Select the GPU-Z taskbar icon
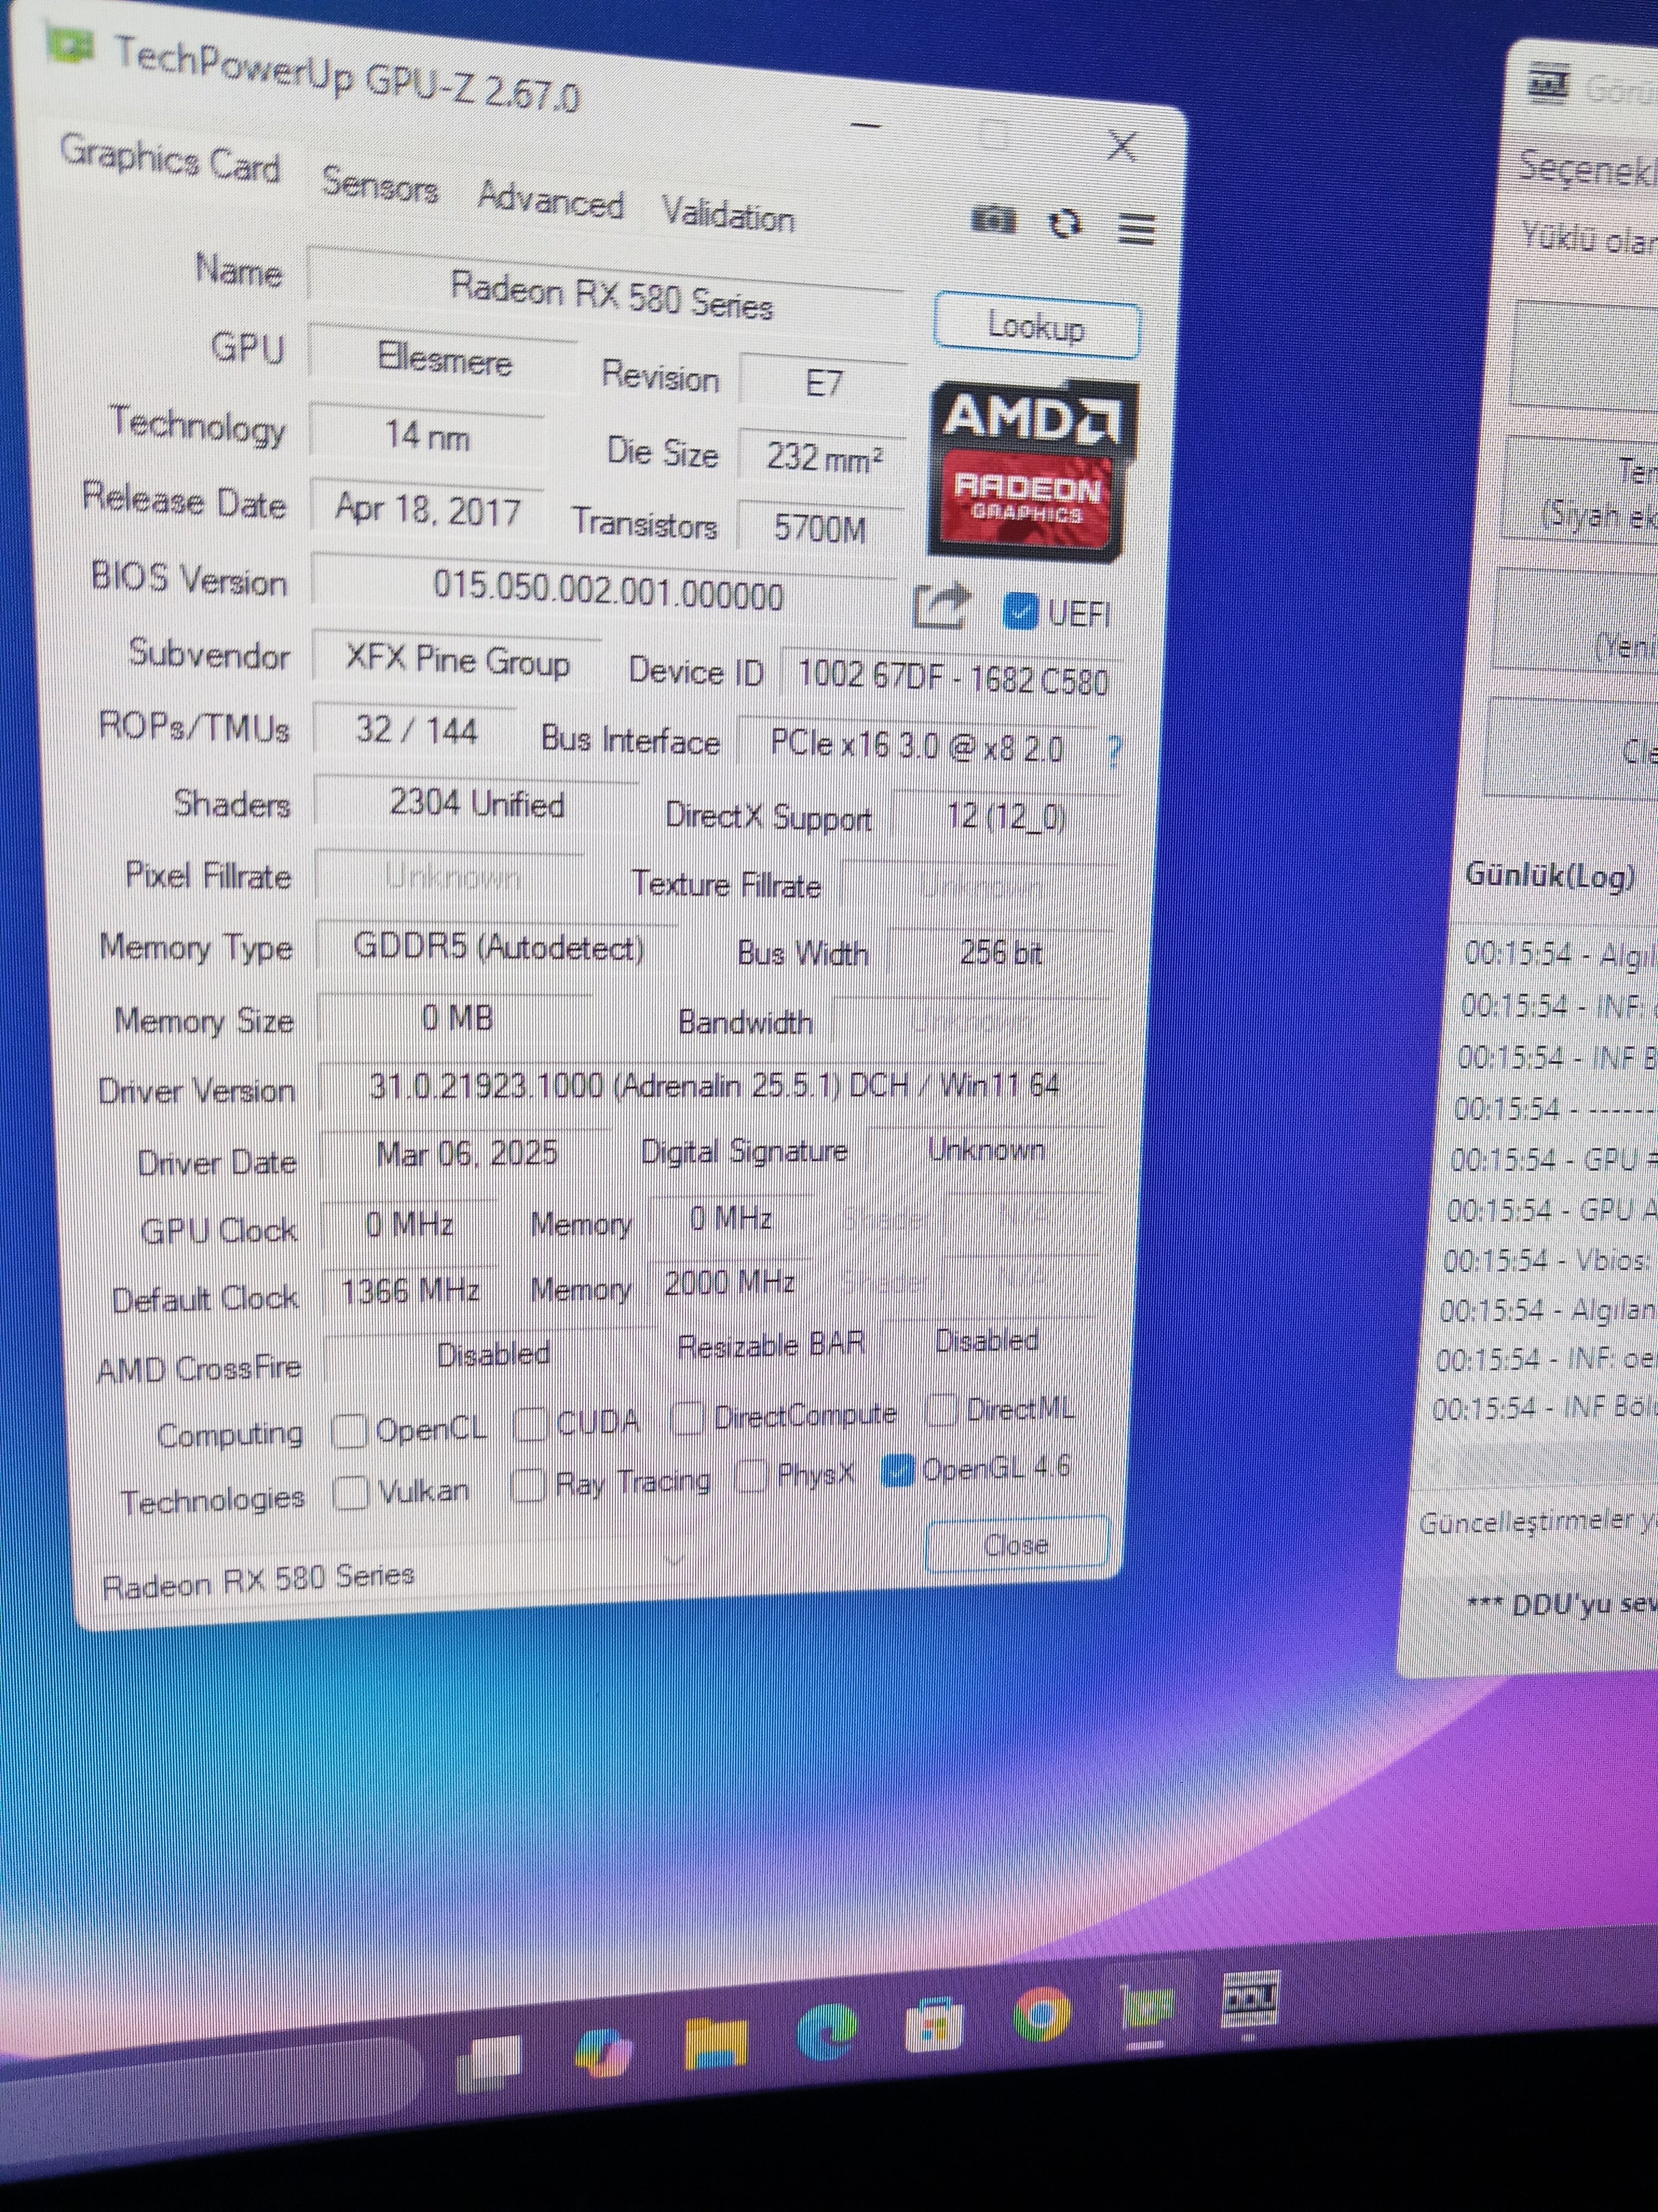The height and width of the screenshot is (2212, 1658). click(x=1147, y=2006)
